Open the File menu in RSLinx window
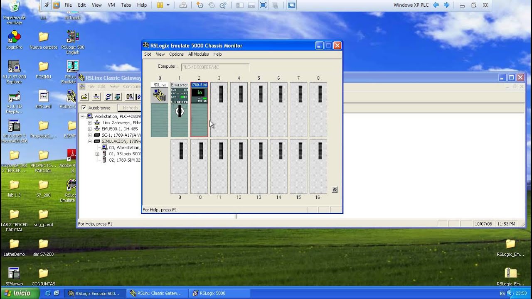The image size is (532, 299). click(x=90, y=86)
